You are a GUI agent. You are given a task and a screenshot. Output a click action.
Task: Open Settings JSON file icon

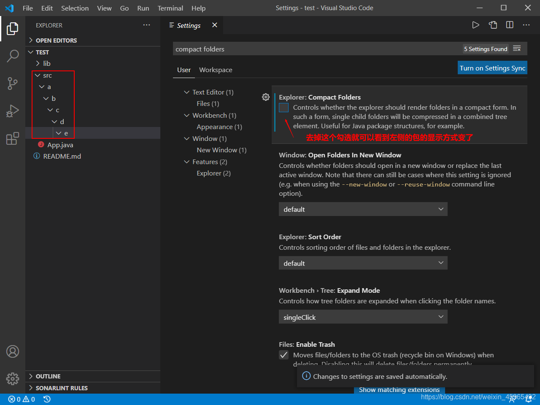[493, 25]
